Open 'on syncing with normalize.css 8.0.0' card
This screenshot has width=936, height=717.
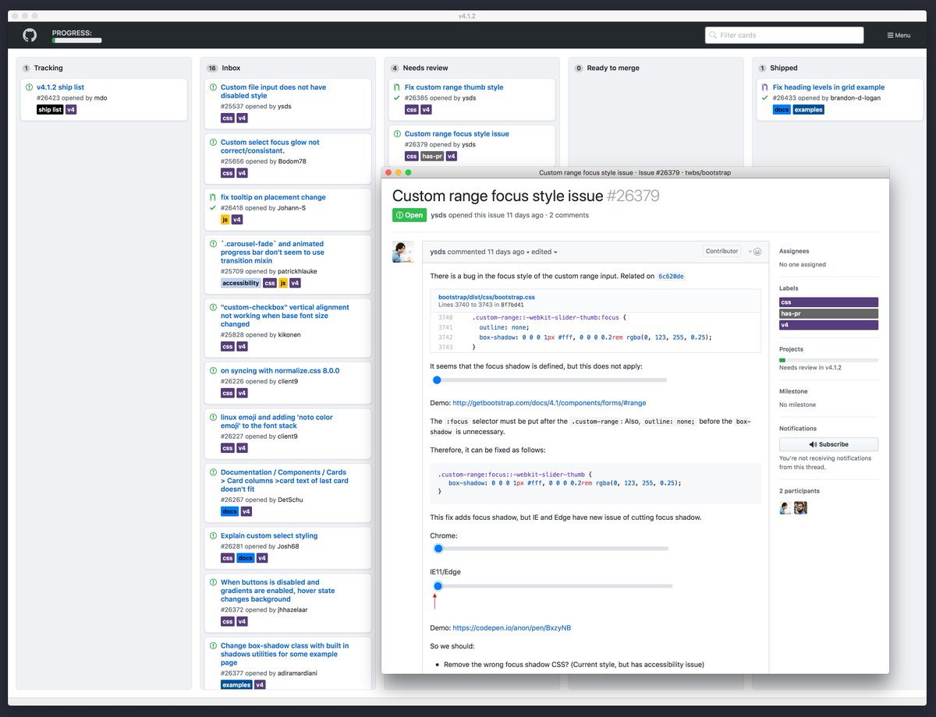click(280, 371)
